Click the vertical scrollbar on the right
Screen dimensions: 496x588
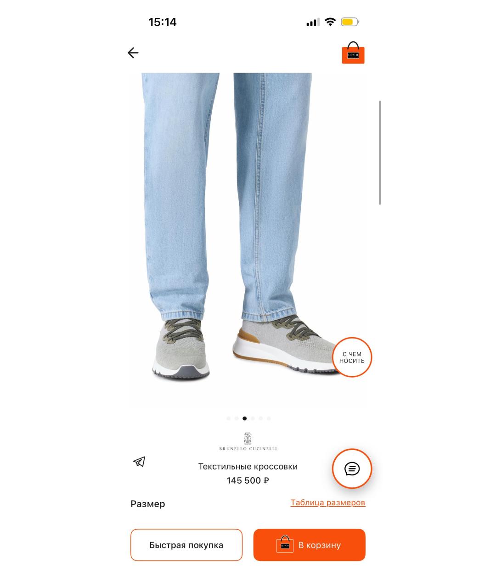point(380,153)
